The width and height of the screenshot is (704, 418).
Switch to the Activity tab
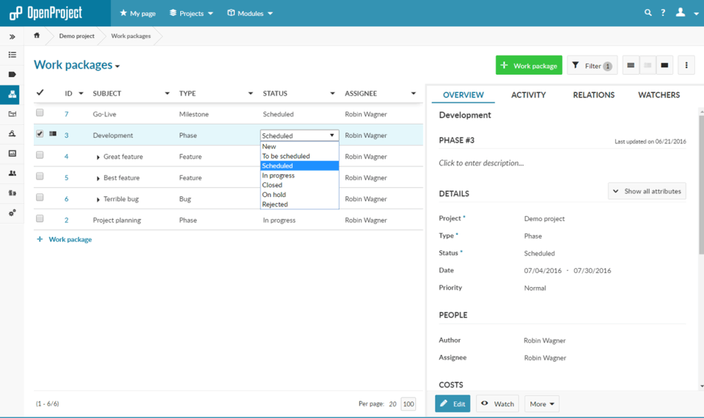coord(529,95)
